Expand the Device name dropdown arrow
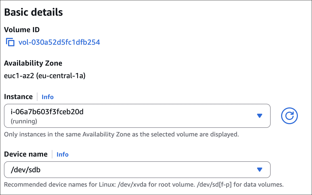 pos(259,170)
